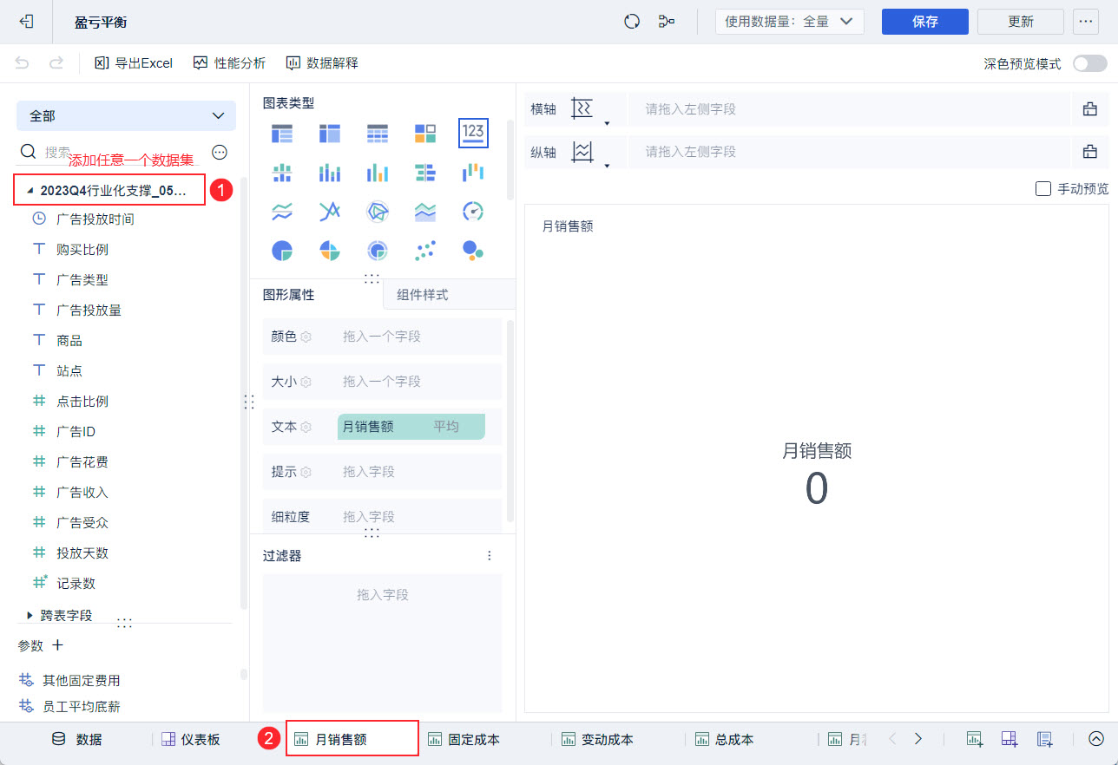Screen dimensions: 1118x765
Task: Click the circled ellipsis icon beside search
Action: [x=220, y=153]
